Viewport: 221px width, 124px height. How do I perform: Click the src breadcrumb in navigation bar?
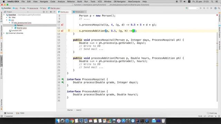pos(15,8)
